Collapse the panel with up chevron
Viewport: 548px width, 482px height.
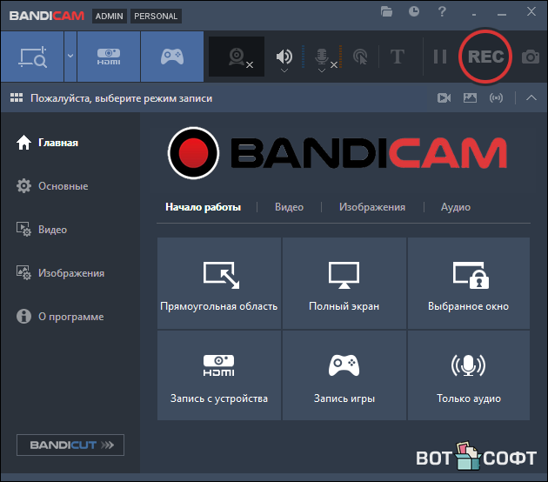tap(531, 97)
